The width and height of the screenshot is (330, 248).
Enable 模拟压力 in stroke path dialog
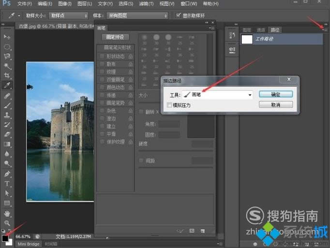pos(169,105)
